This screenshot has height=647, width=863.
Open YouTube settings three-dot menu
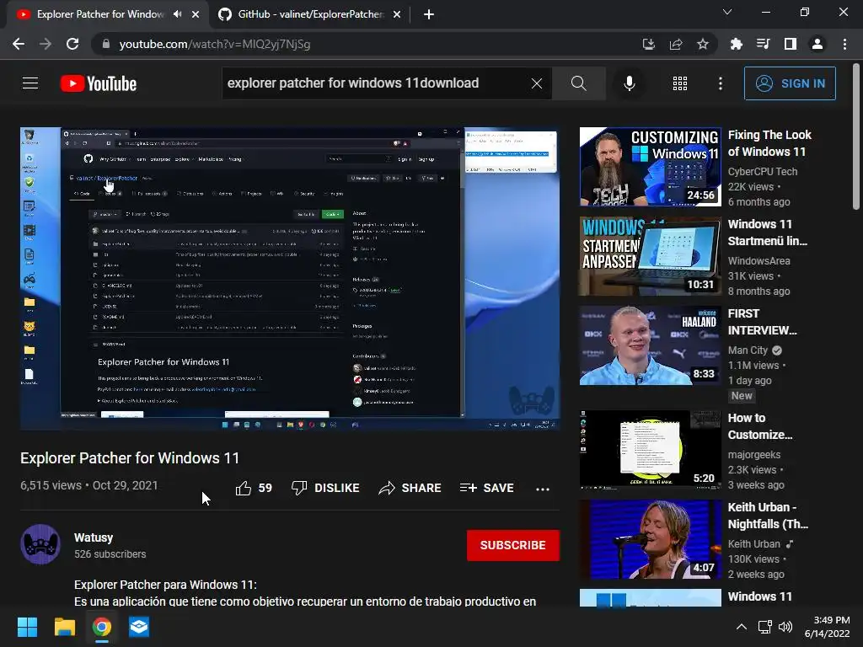click(x=721, y=83)
